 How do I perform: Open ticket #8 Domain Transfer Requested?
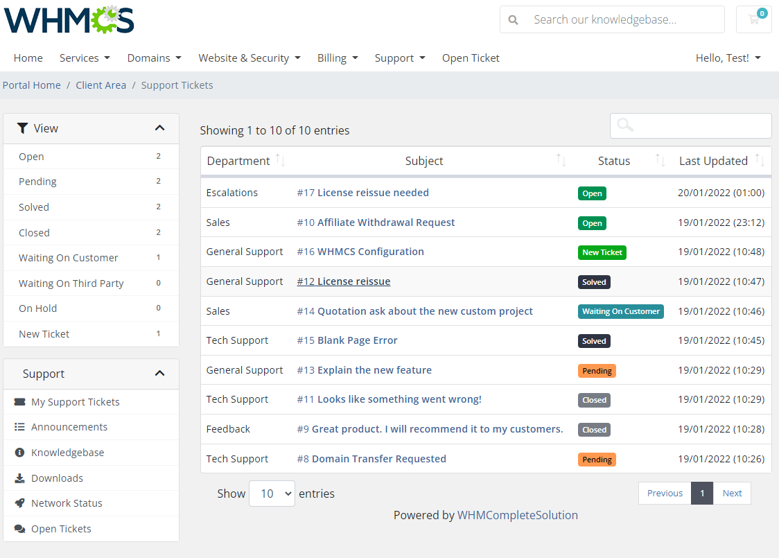coord(371,459)
